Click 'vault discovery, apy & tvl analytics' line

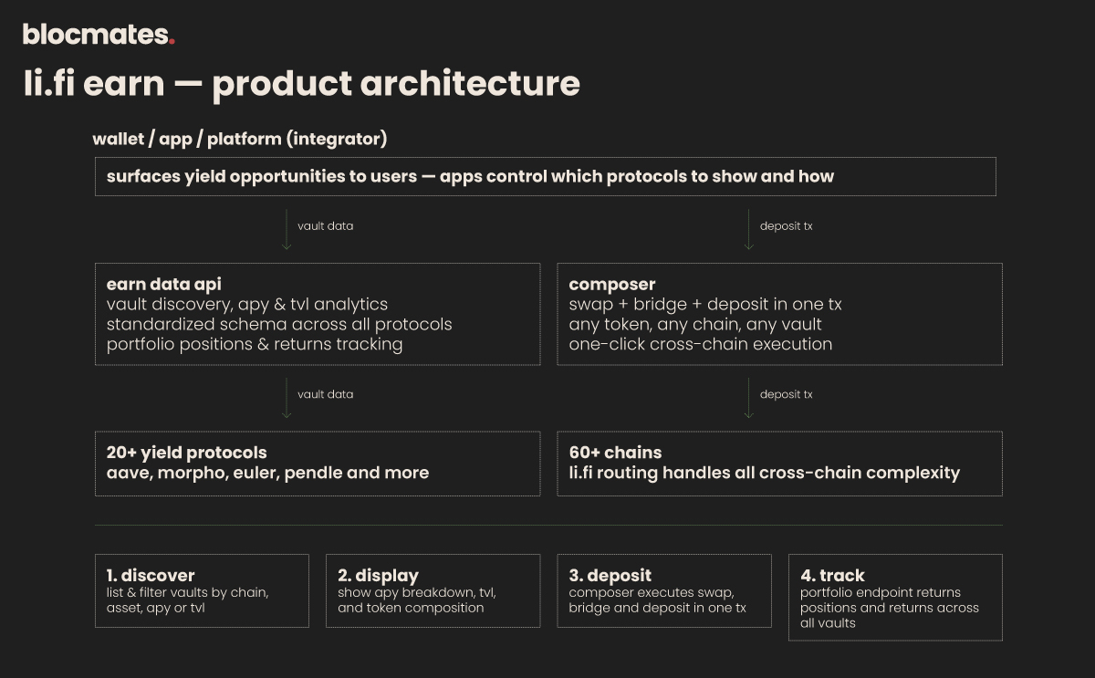point(247,304)
